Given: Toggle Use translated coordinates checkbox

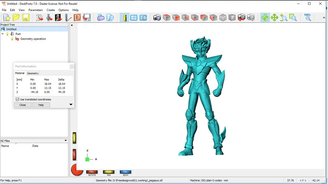Looking at the screenshot, I should pos(17,99).
